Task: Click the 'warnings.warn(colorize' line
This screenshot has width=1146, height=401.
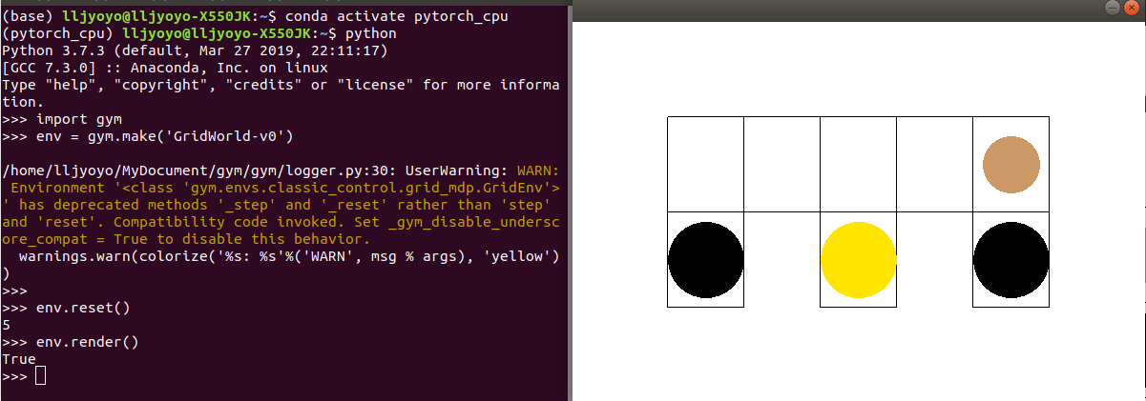Action: pyautogui.click(x=287, y=256)
